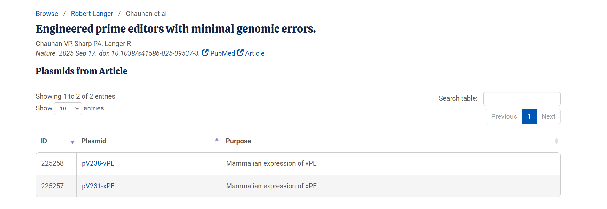Focus the Search table input field

[x=522, y=99]
